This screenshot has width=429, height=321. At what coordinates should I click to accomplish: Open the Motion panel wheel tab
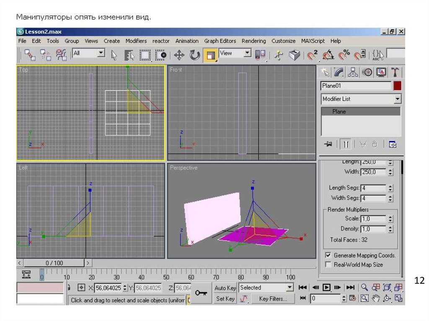click(x=367, y=72)
